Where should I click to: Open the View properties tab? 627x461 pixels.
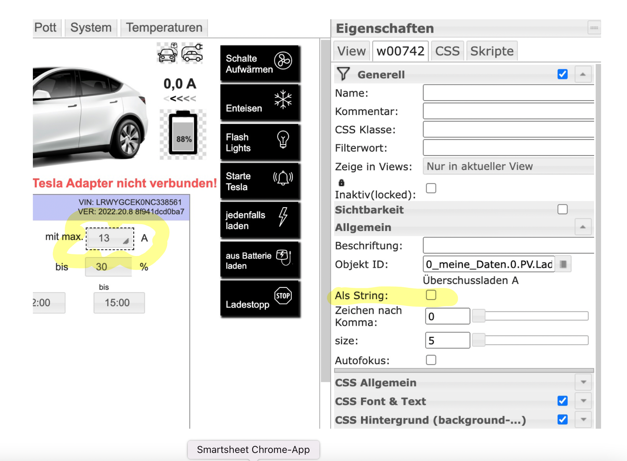click(351, 51)
